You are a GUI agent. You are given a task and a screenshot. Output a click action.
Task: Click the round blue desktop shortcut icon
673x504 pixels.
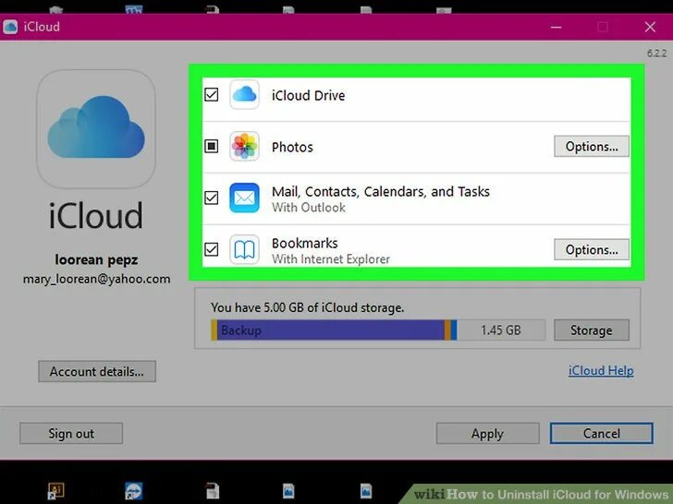point(133,490)
